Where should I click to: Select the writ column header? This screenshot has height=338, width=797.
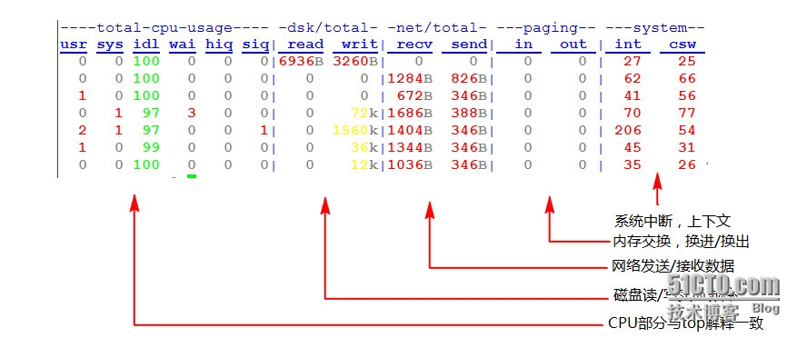click(360, 45)
